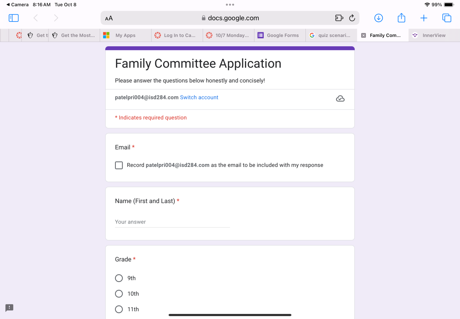460x319 pixels.
Task: Select the 9th grade option
Action: click(119, 278)
